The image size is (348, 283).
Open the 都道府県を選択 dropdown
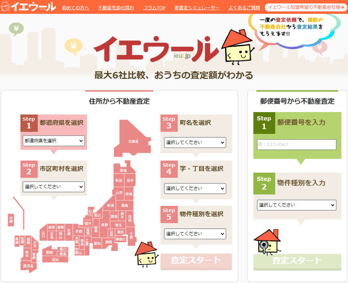tap(53, 141)
